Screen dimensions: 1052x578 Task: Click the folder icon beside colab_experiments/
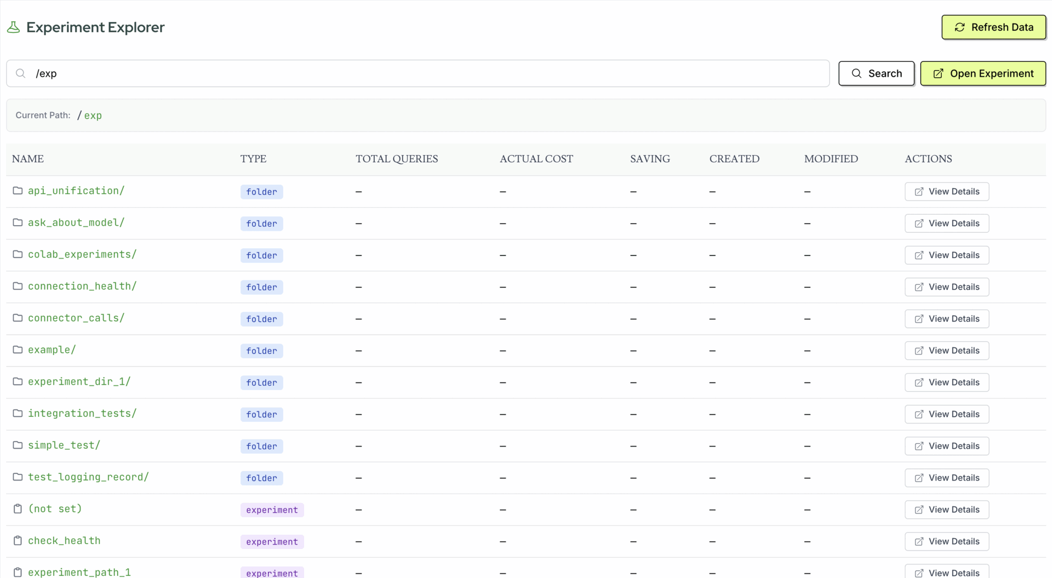point(18,254)
